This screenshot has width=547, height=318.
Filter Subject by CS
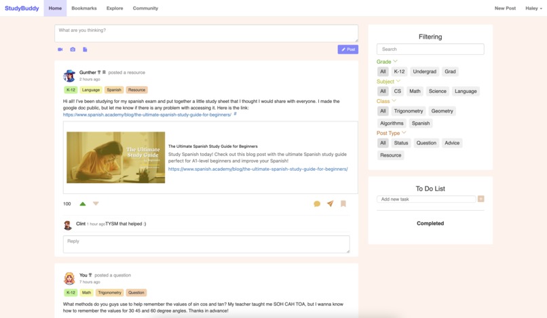coord(397,91)
